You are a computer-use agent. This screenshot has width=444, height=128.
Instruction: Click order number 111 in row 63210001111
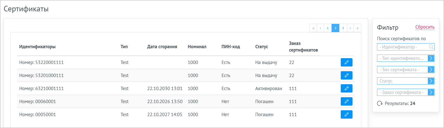(293, 88)
